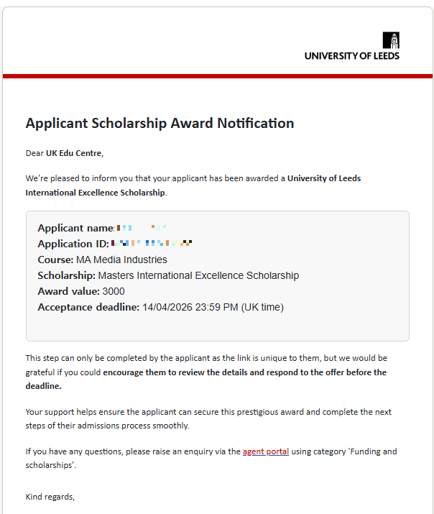Image resolution: width=434 pixels, height=514 pixels.
Task: Click the Applicant Scholarship Award Notification heading
Action: click(160, 123)
